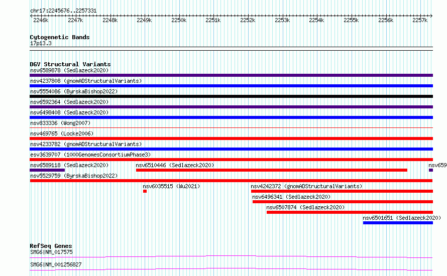Click the nsv469765 (Locke2006) label
The height and width of the screenshot is (276, 447).
(x=62, y=133)
